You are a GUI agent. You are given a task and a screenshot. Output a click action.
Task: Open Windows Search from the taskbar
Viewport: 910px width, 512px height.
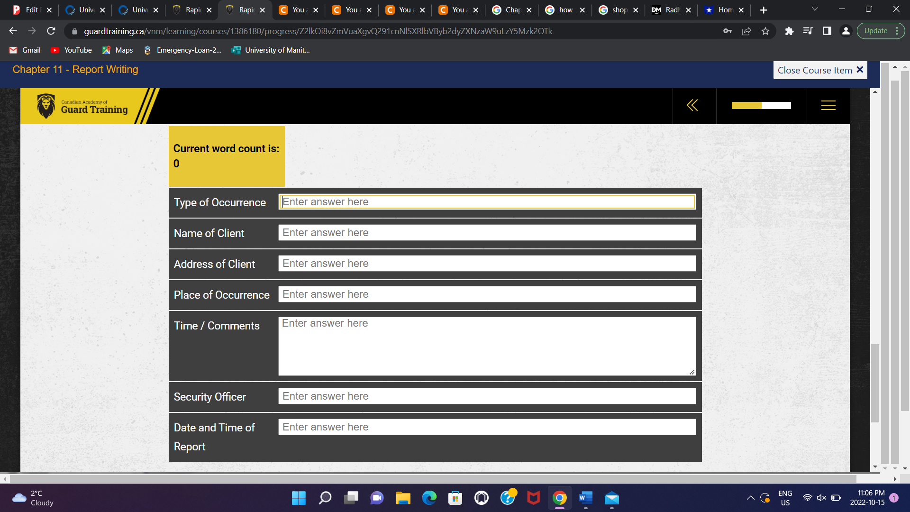pyautogui.click(x=325, y=498)
